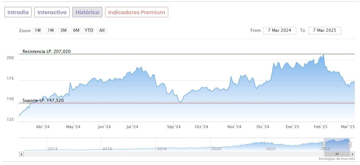The width and height of the screenshot is (360, 165).
Task: Open Indicadores Premium tab
Action: [137, 12]
